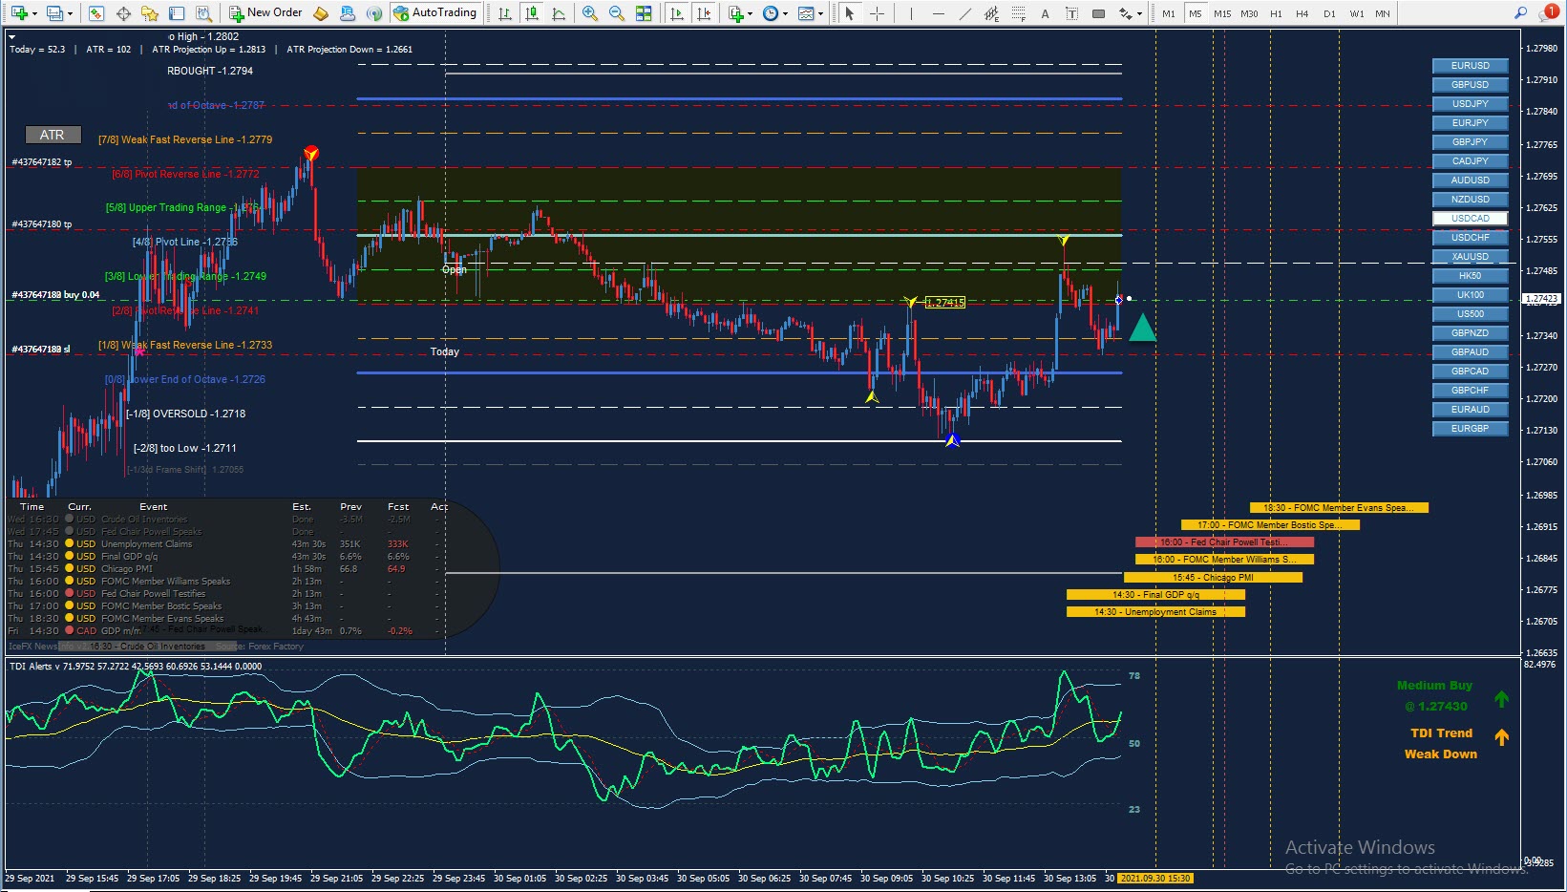Screen dimensions: 1567x892
Task: Open the Arrows objects tool
Action: point(1125,13)
